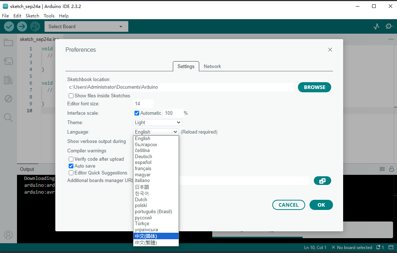Click the BROWSE button
This screenshot has width=397, height=253.
click(315, 87)
